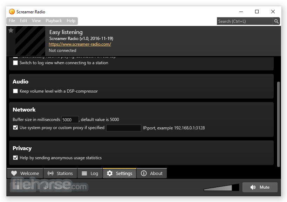Click the custom proxy IP:port field
This screenshot has width=287, height=202.
[124, 128]
